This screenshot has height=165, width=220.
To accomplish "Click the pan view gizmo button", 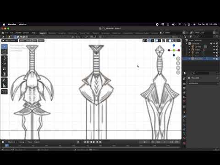I will pyautogui.click(x=178, y=63).
